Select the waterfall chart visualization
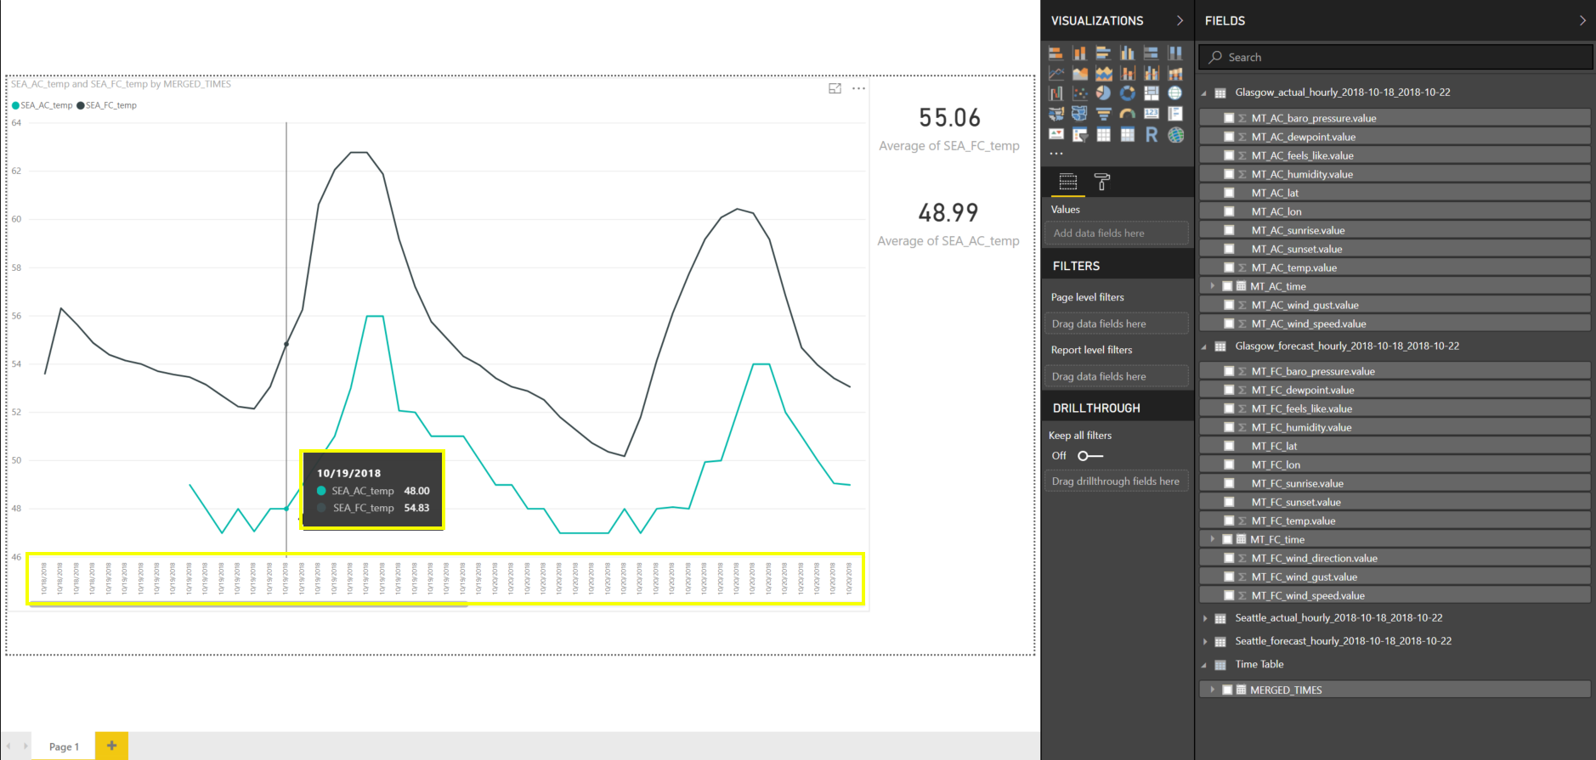Image resolution: width=1596 pixels, height=760 pixels. pos(1056,93)
